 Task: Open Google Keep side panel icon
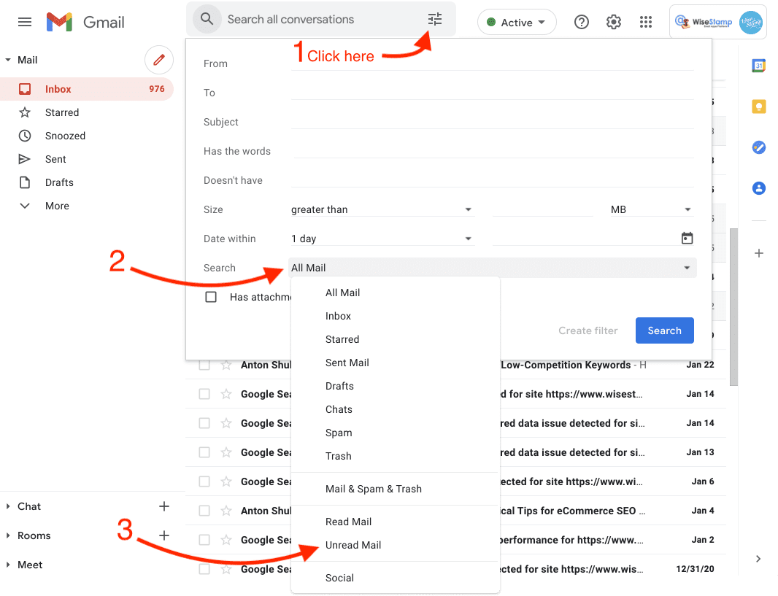tap(758, 107)
